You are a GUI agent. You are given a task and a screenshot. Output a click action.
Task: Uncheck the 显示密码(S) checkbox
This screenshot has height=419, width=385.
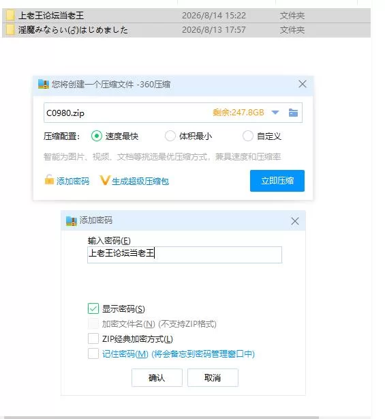pos(93,308)
